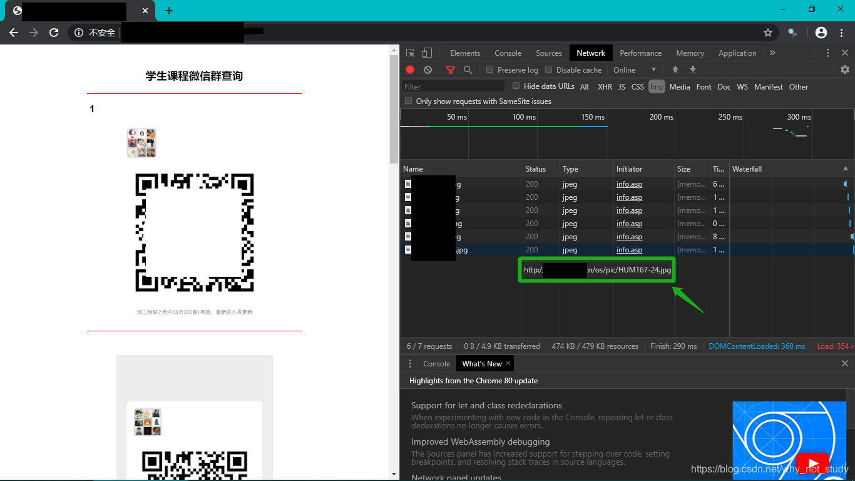Screen dimensions: 855x481
Task: Sort by the Waterfall column arrow
Action: (x=846, y=168)
